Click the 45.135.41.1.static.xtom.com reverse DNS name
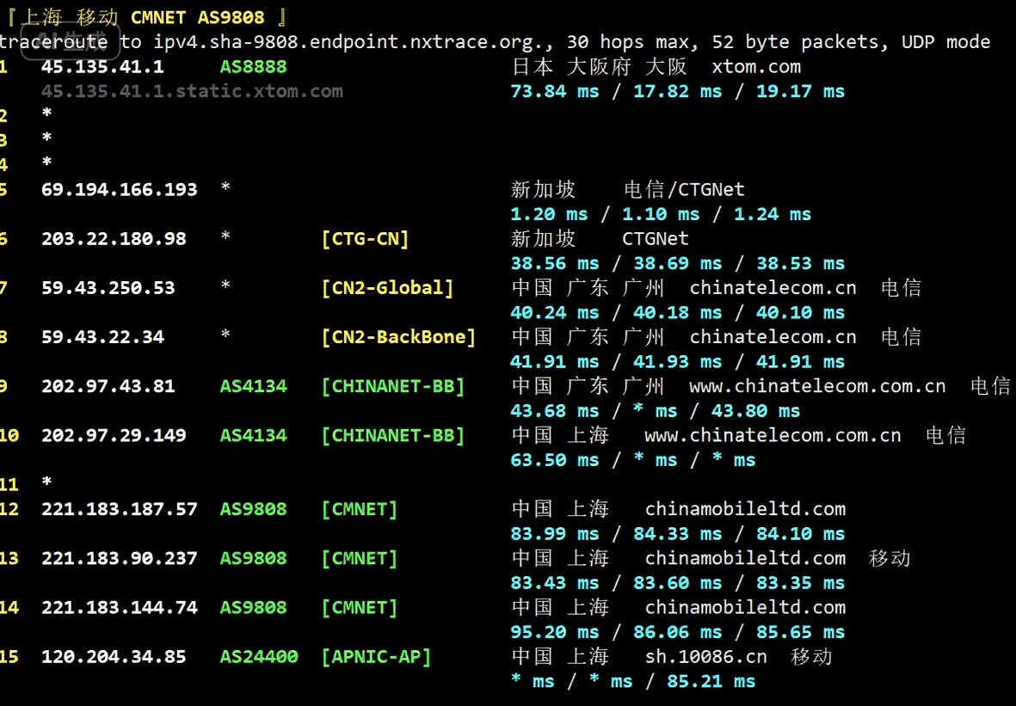 click(192, 91)
